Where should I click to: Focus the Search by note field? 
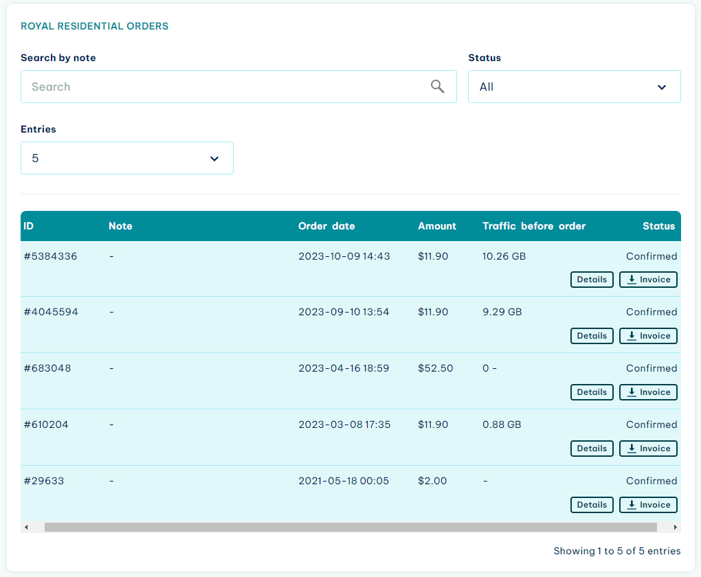tap(238, 87)
